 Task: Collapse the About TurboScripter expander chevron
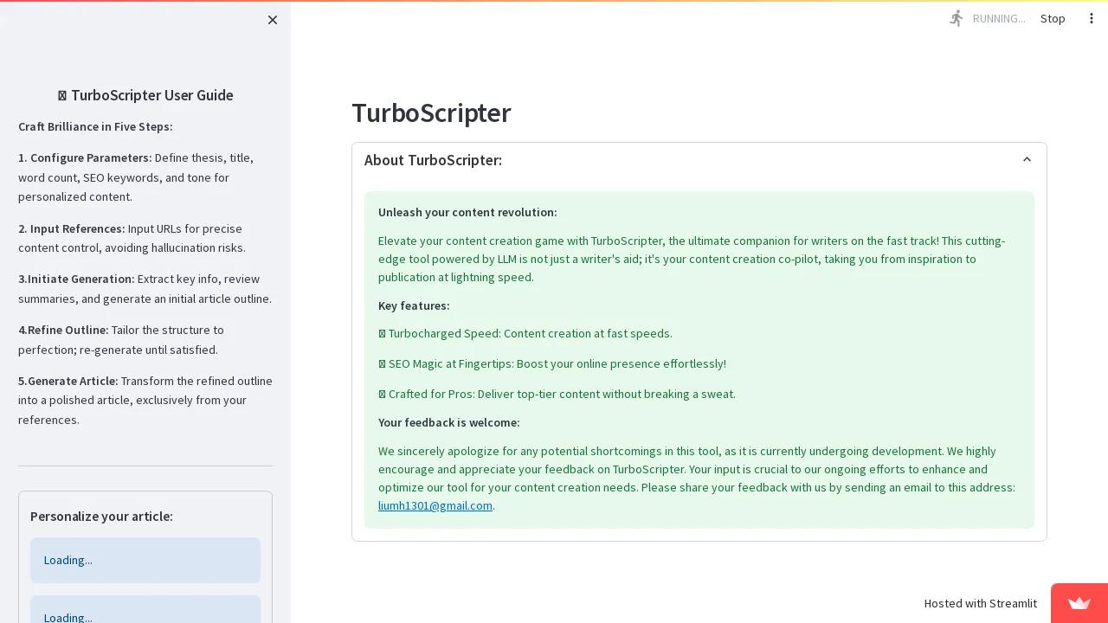pos(1027,160)
